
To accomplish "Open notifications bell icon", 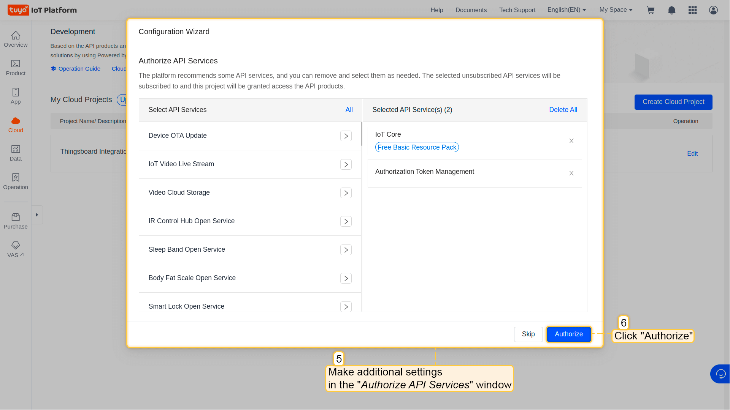I will (x=672, y=10).
